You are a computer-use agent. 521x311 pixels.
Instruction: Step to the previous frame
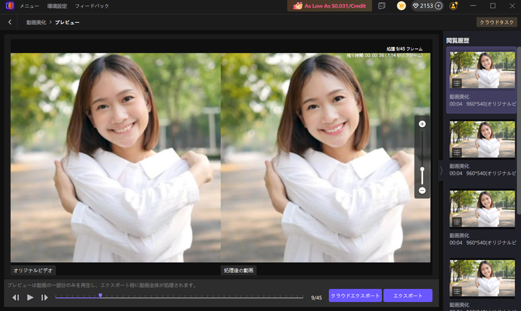coord(16,297)
